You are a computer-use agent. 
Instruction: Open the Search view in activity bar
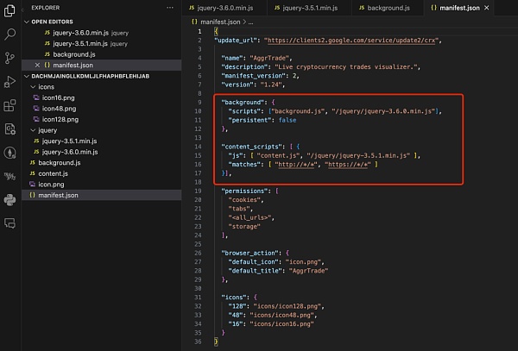click(x=10, y=35)
